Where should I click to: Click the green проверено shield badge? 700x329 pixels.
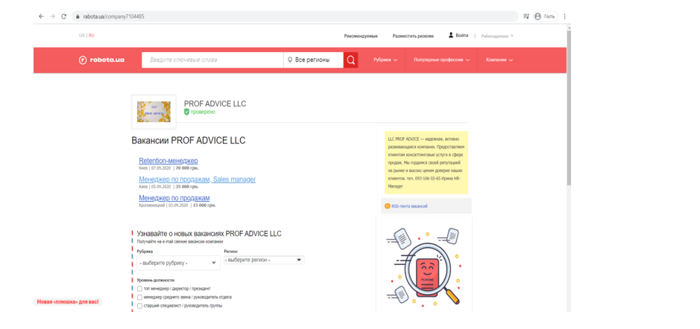click(186, 112)
